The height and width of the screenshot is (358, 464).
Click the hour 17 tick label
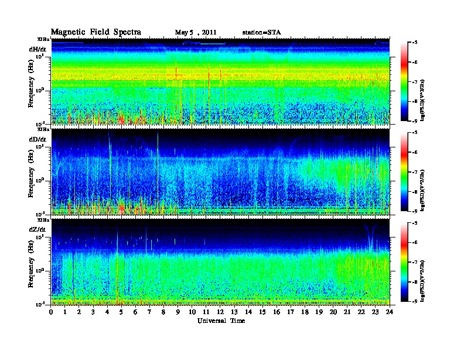click(291, 312)
